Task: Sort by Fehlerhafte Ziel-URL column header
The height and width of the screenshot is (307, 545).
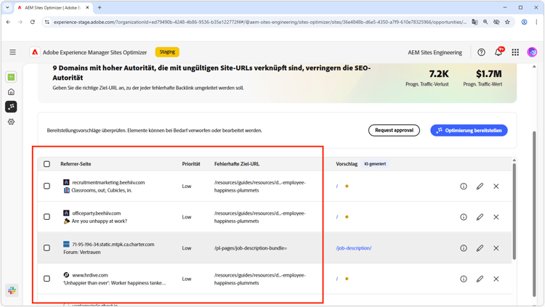Action: tap(237, 164)
